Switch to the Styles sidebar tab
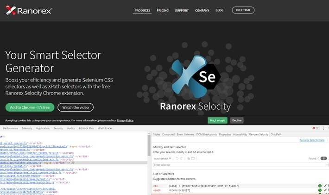The height and width of the screenshot is (195, 329). pos(157,134)
